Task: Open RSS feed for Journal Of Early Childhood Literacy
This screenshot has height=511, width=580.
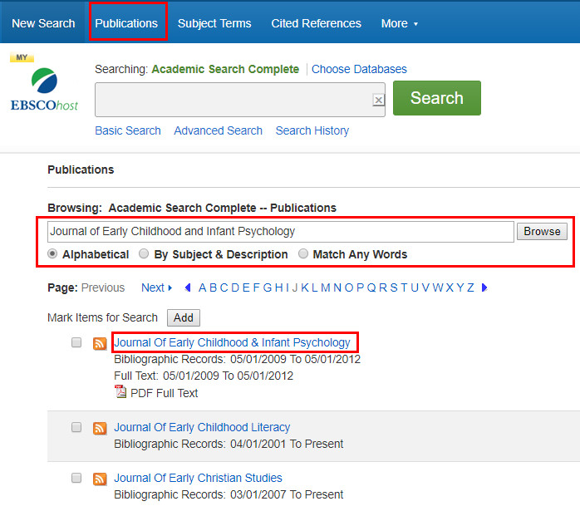Action: (x=100, y=428)
